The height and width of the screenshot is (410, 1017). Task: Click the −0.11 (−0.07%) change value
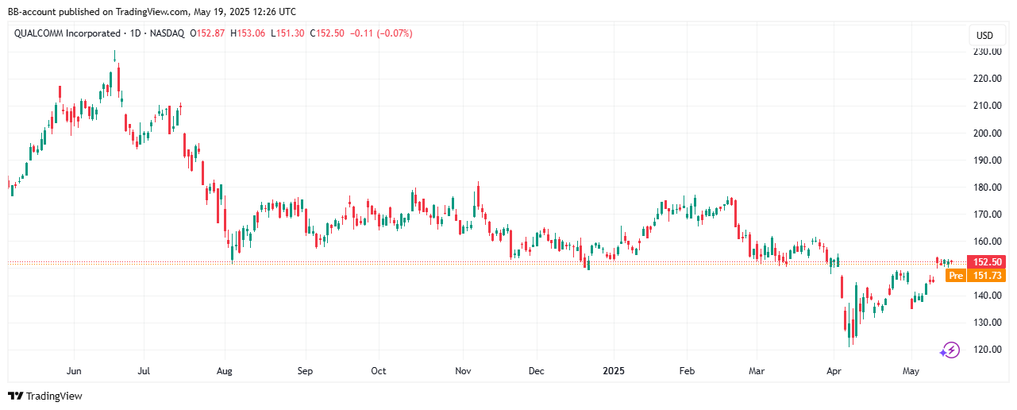tap(381, 33)
